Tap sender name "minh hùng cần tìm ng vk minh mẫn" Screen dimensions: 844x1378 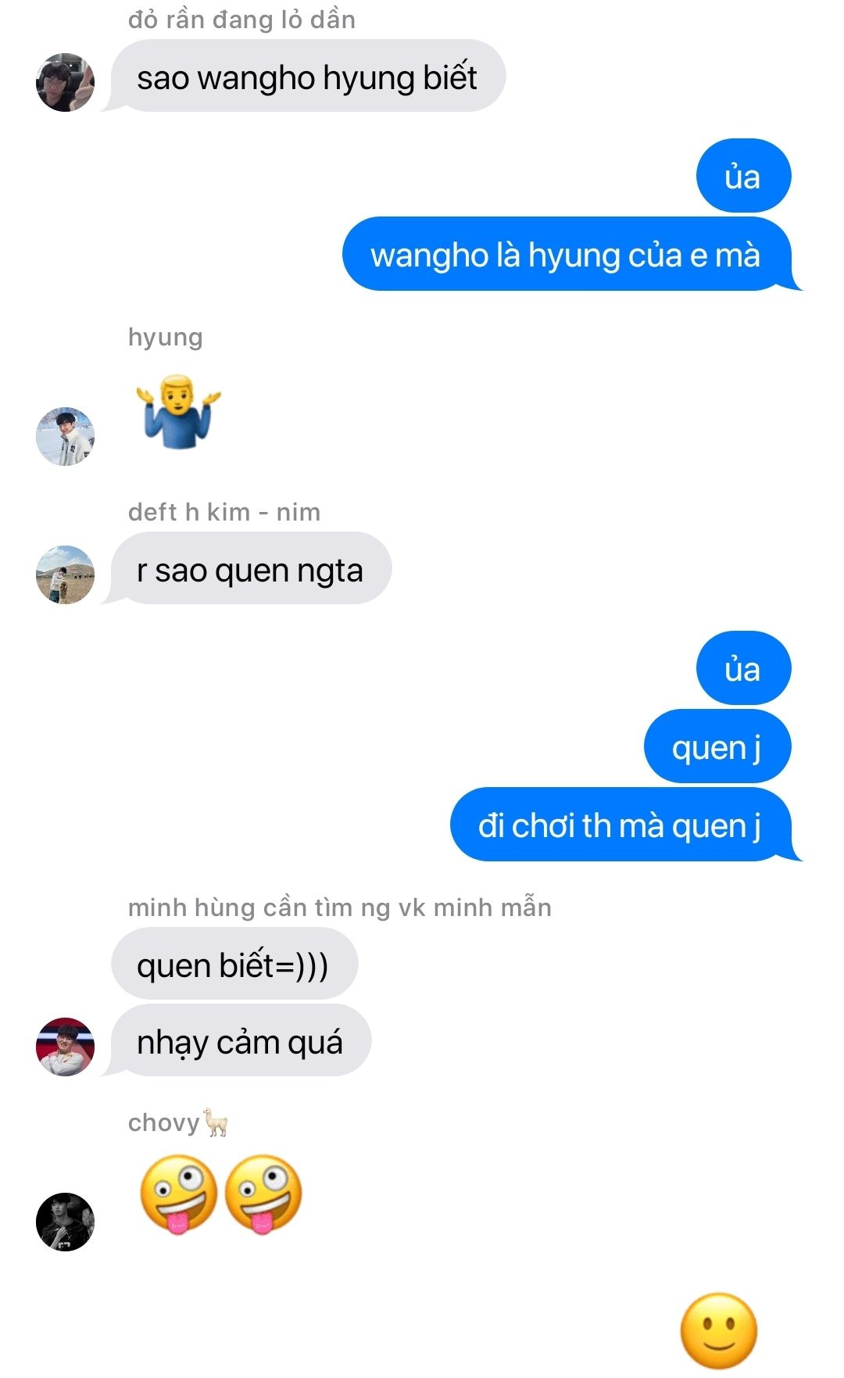pos(340,907)
